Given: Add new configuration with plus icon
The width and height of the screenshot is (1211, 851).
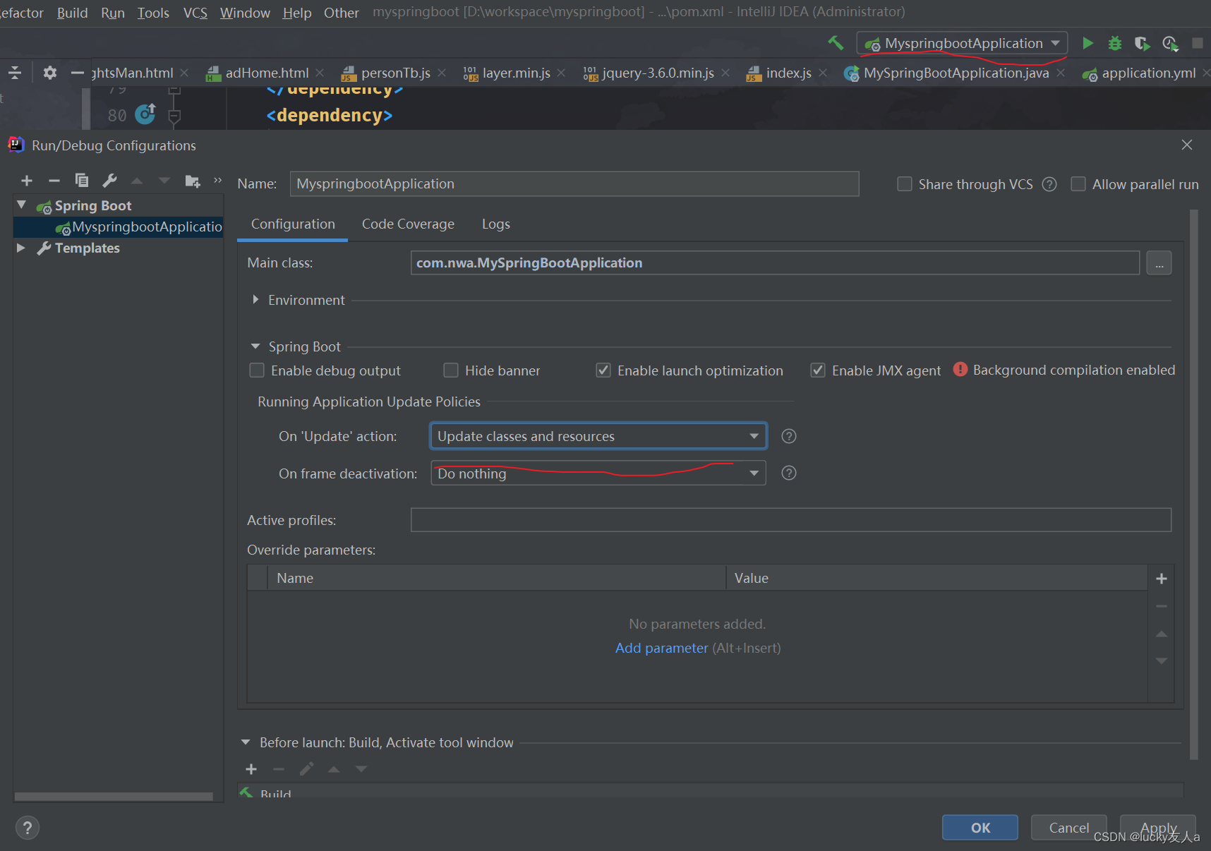Looking at the screenshot, I should coord(27,181).
